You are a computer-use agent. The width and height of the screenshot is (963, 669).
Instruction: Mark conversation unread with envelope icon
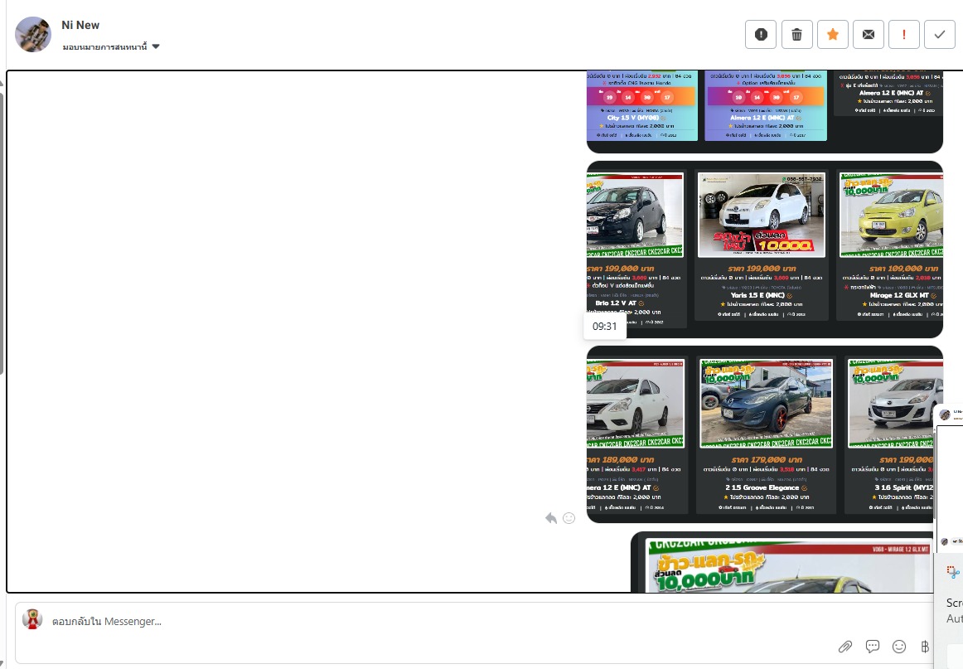point(868,34)
